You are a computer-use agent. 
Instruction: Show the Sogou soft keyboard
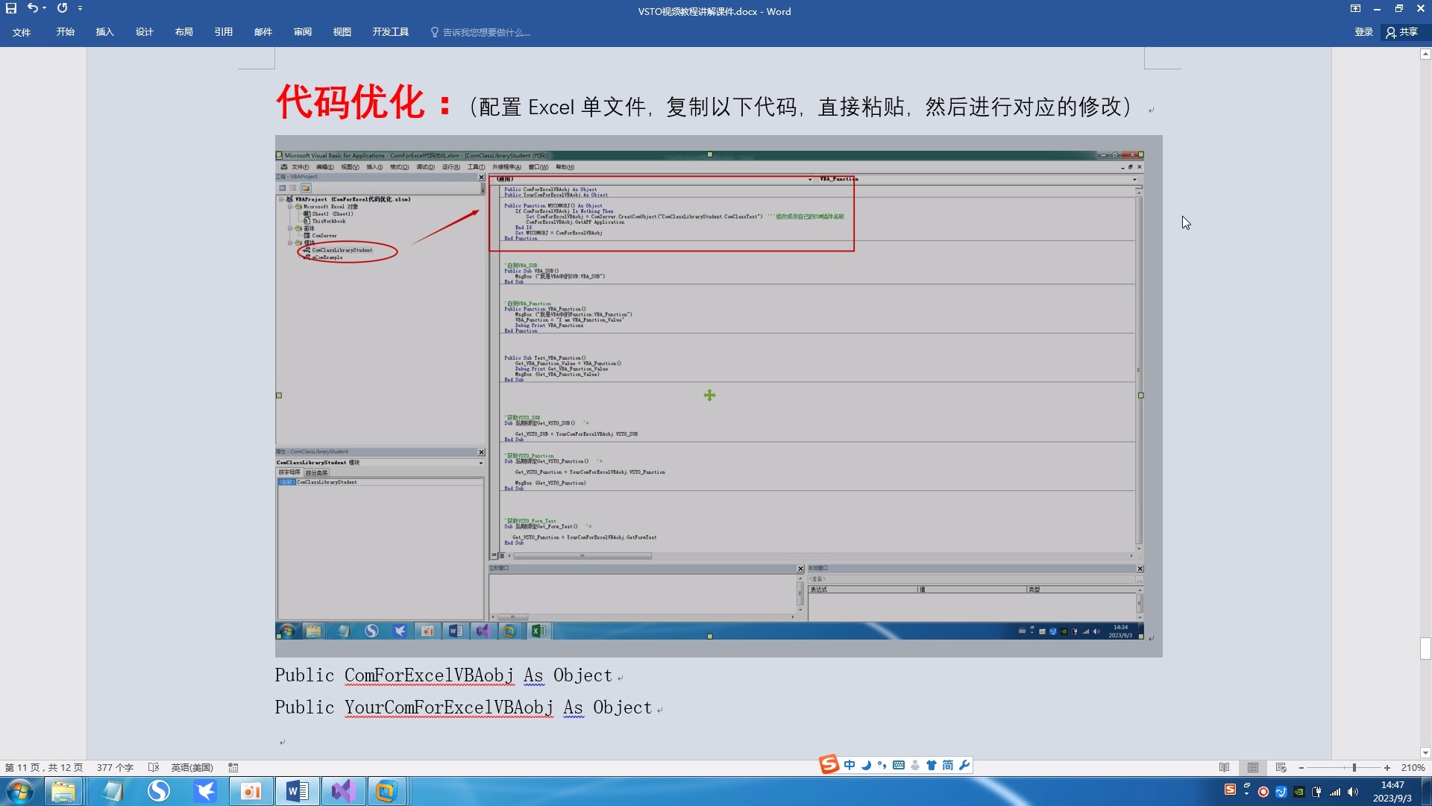click(x=899, y=765)
